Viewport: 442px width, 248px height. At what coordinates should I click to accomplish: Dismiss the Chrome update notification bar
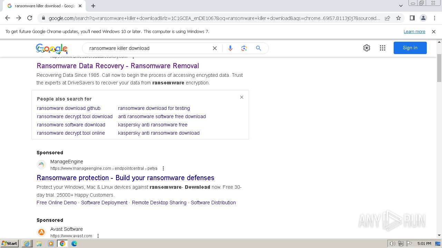[434, 31]
